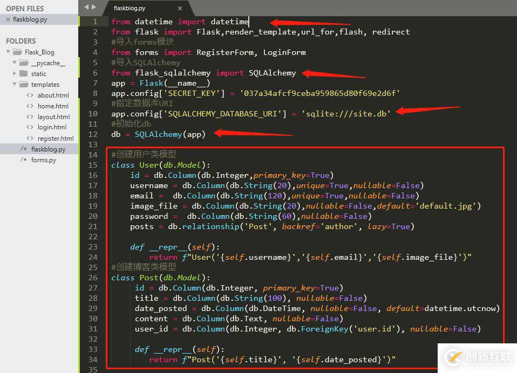The image size is (517, 373).
Task: Click the User __repr__ return on line 24
Action: pyautogui.click(x=310, y=257)
